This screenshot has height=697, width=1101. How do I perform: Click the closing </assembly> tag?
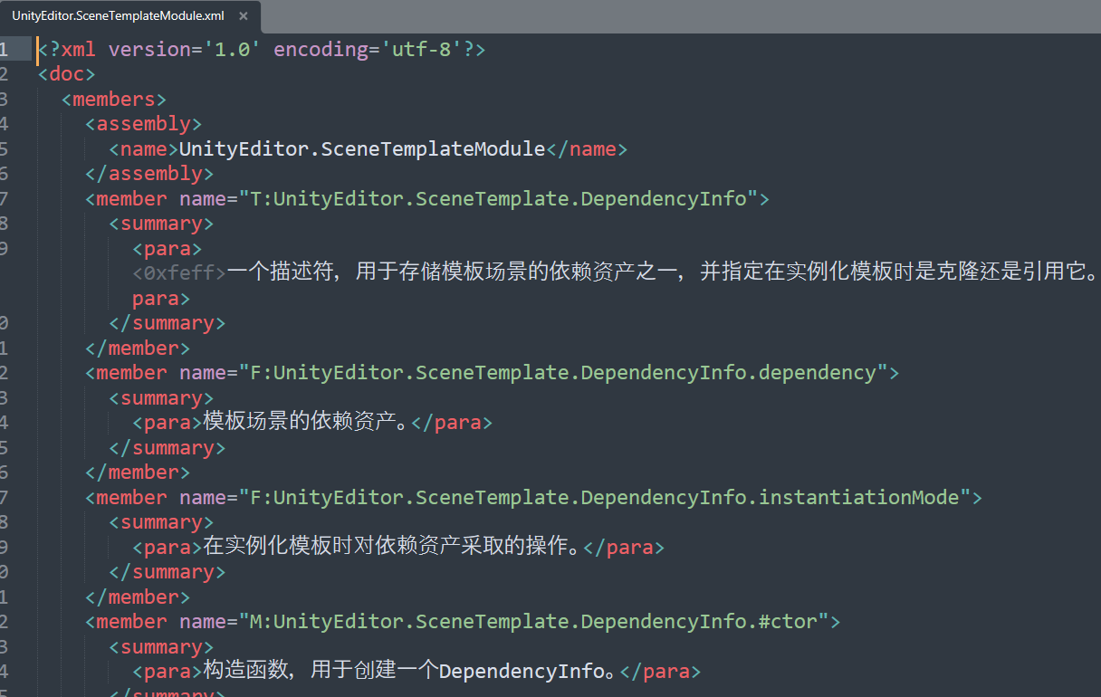(149, 174)
